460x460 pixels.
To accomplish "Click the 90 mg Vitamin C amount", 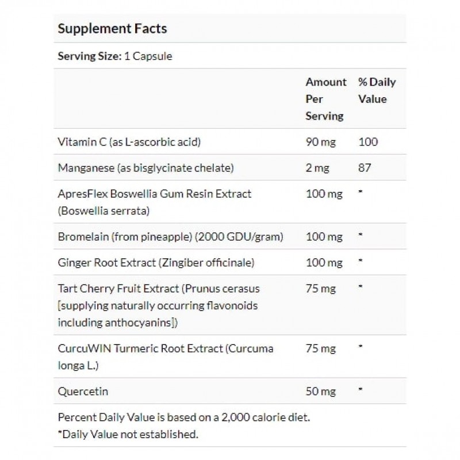I will tap(320, 141).
